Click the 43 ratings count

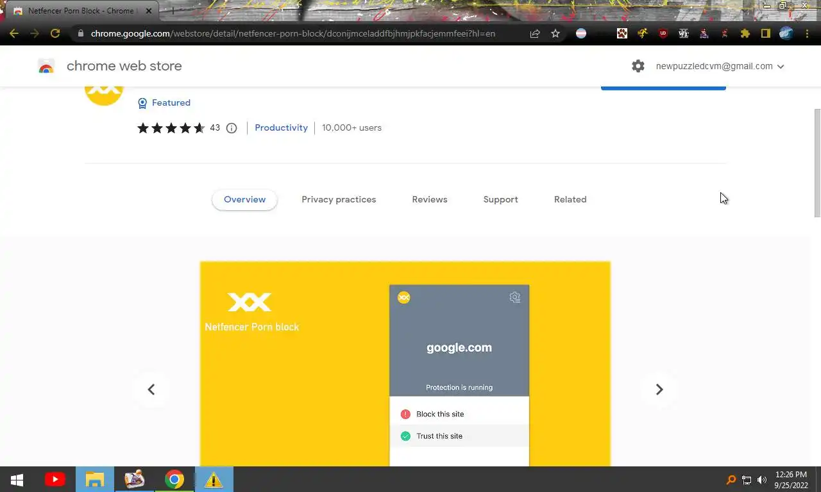pos(215,127)
